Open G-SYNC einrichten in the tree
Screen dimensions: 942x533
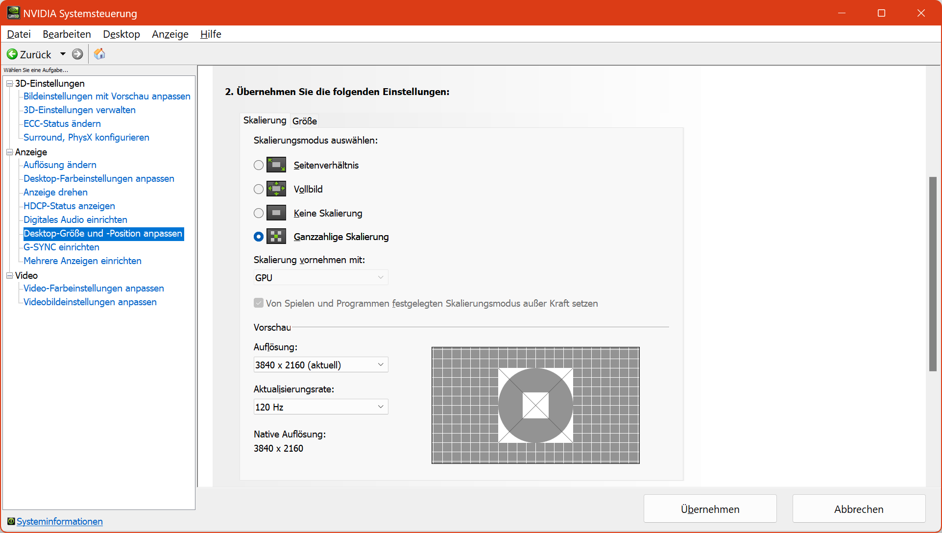61,247
